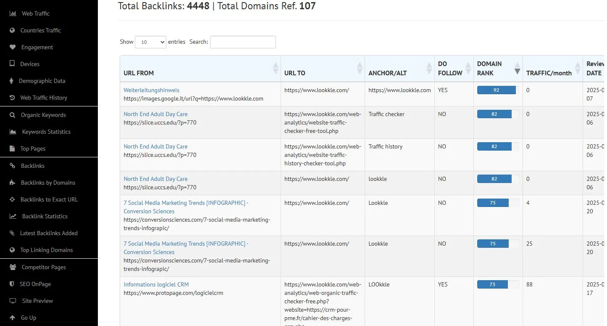Click the Site Preview monitor icon
Viewport: 607px width, 326px height.
[x=13, y=301]
